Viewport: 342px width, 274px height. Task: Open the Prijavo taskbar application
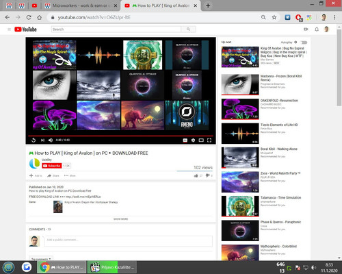tap(112, 267)
